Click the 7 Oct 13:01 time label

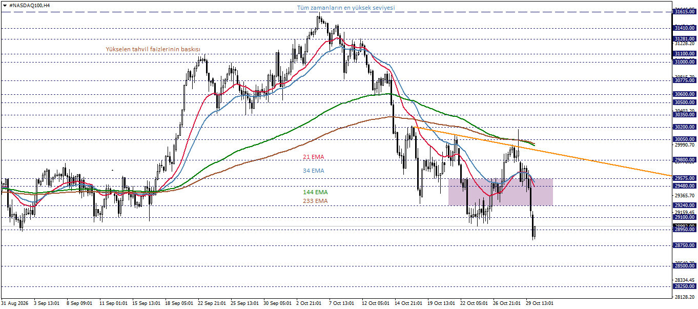[x=342, y=303]
